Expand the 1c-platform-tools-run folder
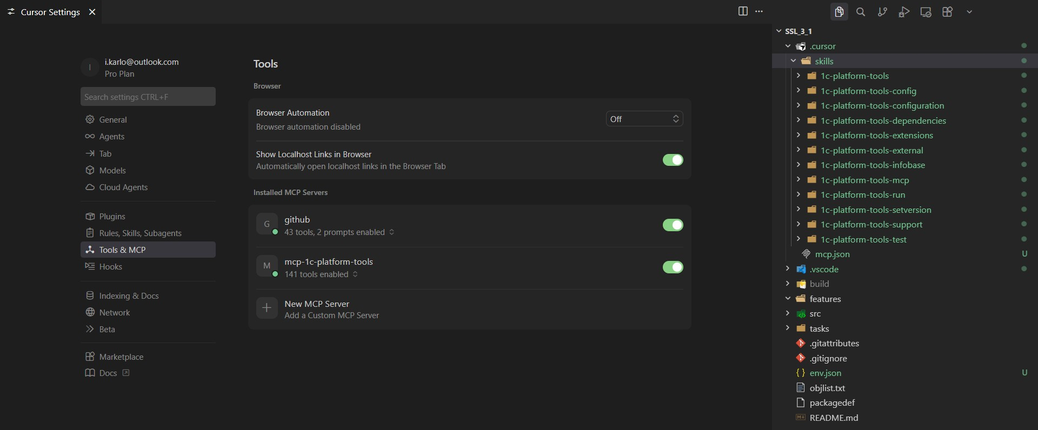The width and height of the screenshot is (1038, 430). [x=799, y=194]
